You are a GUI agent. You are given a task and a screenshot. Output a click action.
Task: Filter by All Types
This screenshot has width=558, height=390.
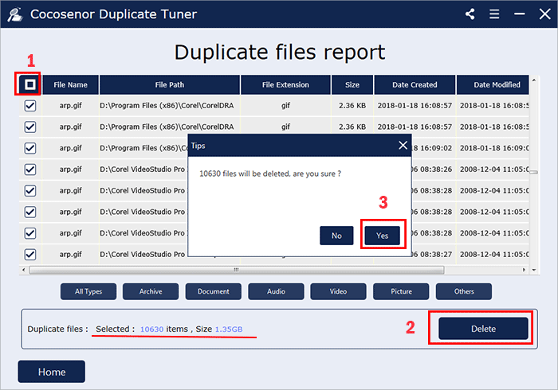(x=88, y=291)
